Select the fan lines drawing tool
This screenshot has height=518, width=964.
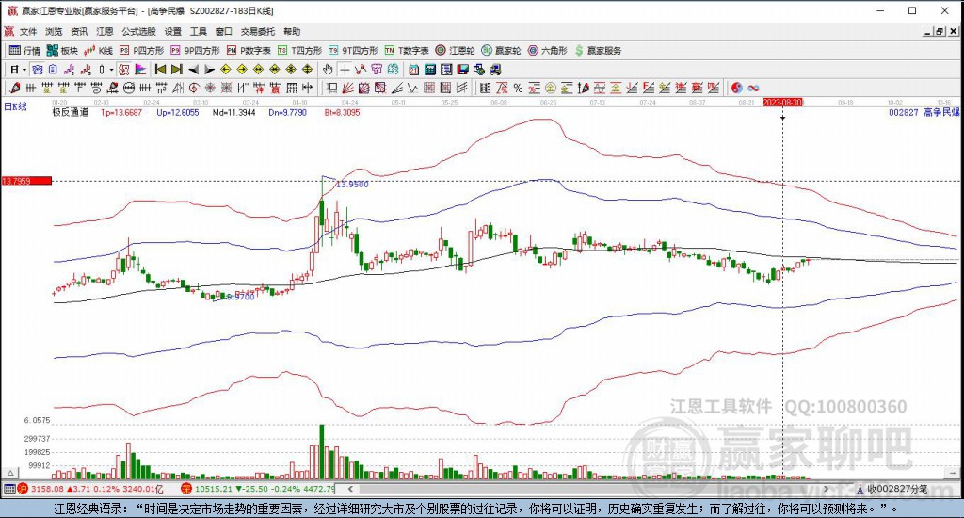pos(347,88)
